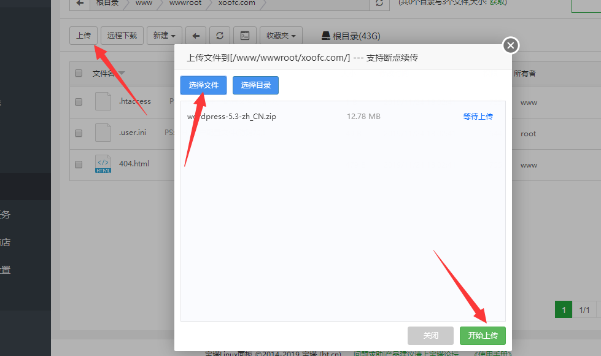Screen dimensions: 601x356
Task: Click breadcrumb back arrow icon
Action: coord(80,3)
